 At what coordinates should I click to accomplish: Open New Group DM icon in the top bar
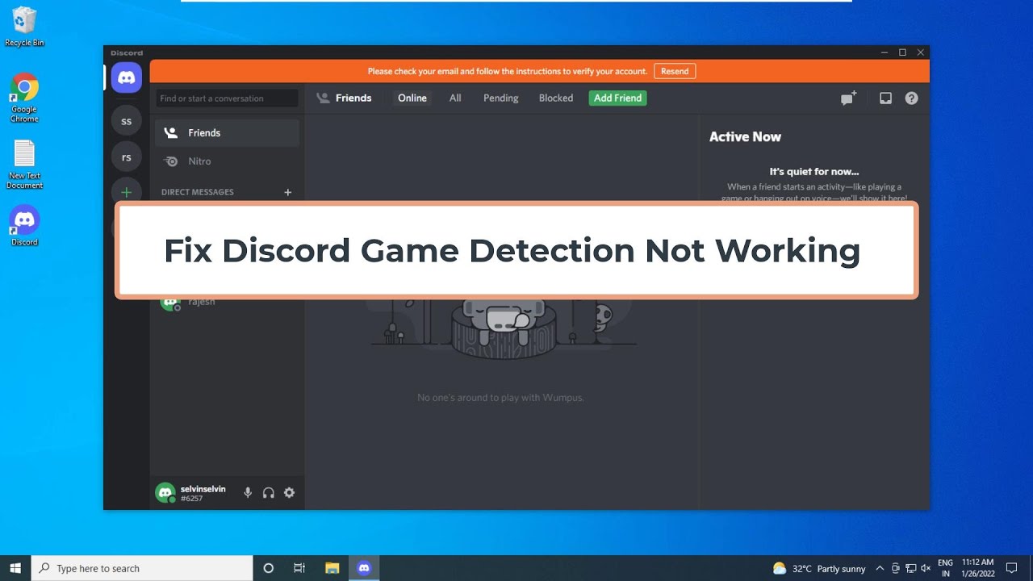click(848, 98)
